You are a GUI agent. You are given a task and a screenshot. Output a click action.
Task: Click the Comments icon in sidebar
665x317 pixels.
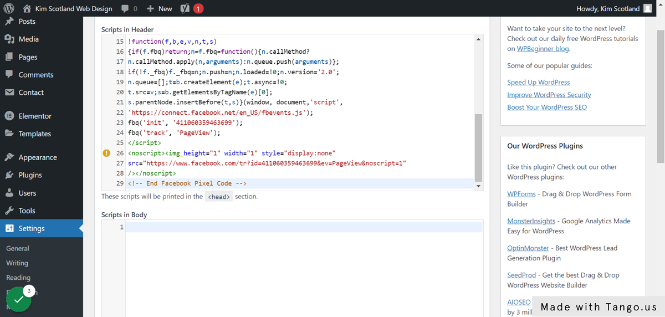[x=9, y=75]
